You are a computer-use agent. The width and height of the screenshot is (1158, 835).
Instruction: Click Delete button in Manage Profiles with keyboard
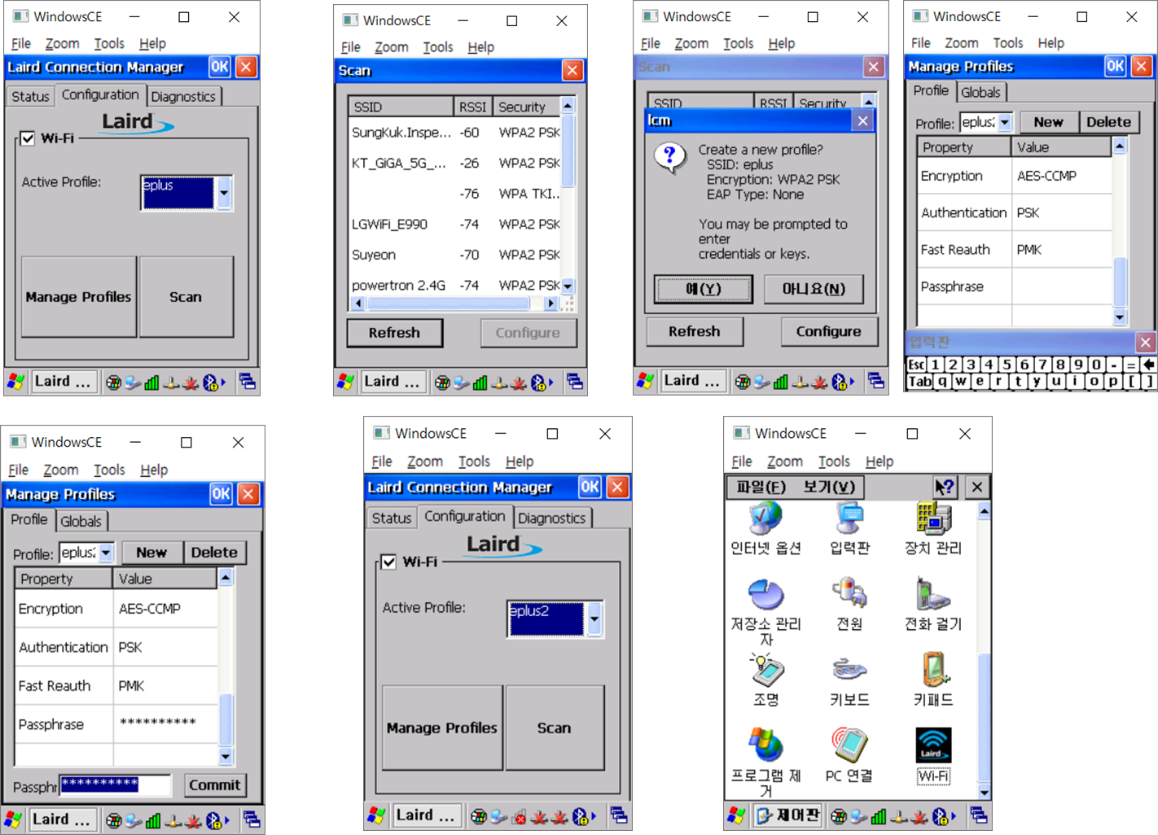coord(1108,122)
